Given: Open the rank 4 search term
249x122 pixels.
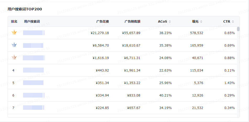Looking at the screenshot, I should point(33,70).
